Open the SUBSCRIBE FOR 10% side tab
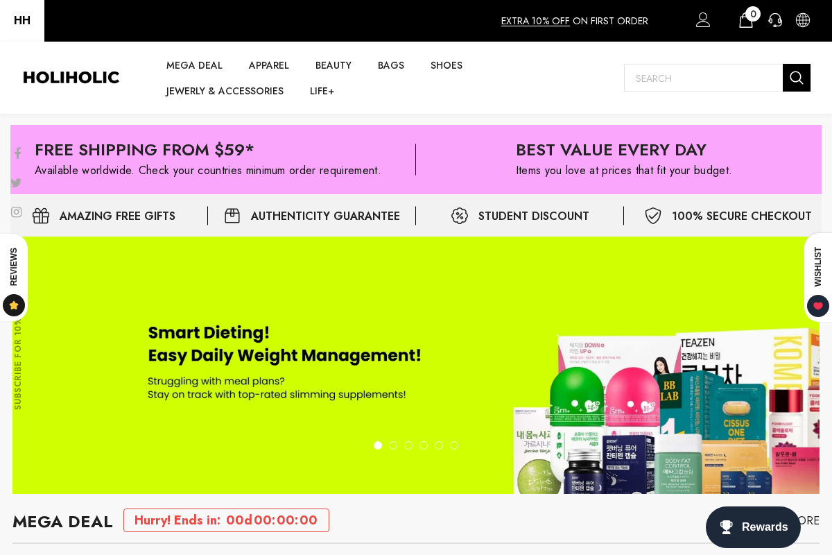Screen dimensions: 832x555 tap(17, 361)
